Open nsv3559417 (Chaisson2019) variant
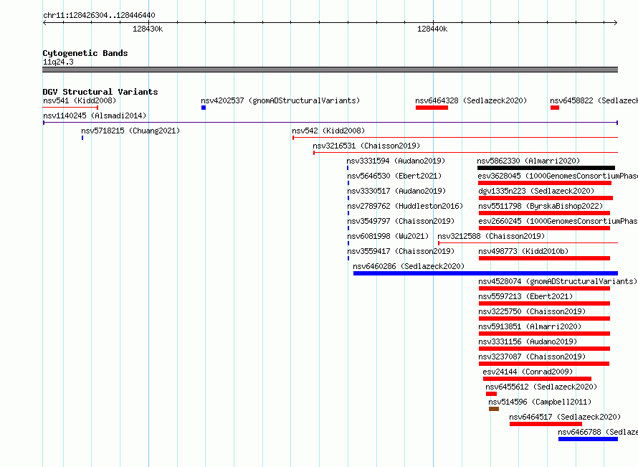Viewport: 638px width, 467px height. click(x=401, y=251)
